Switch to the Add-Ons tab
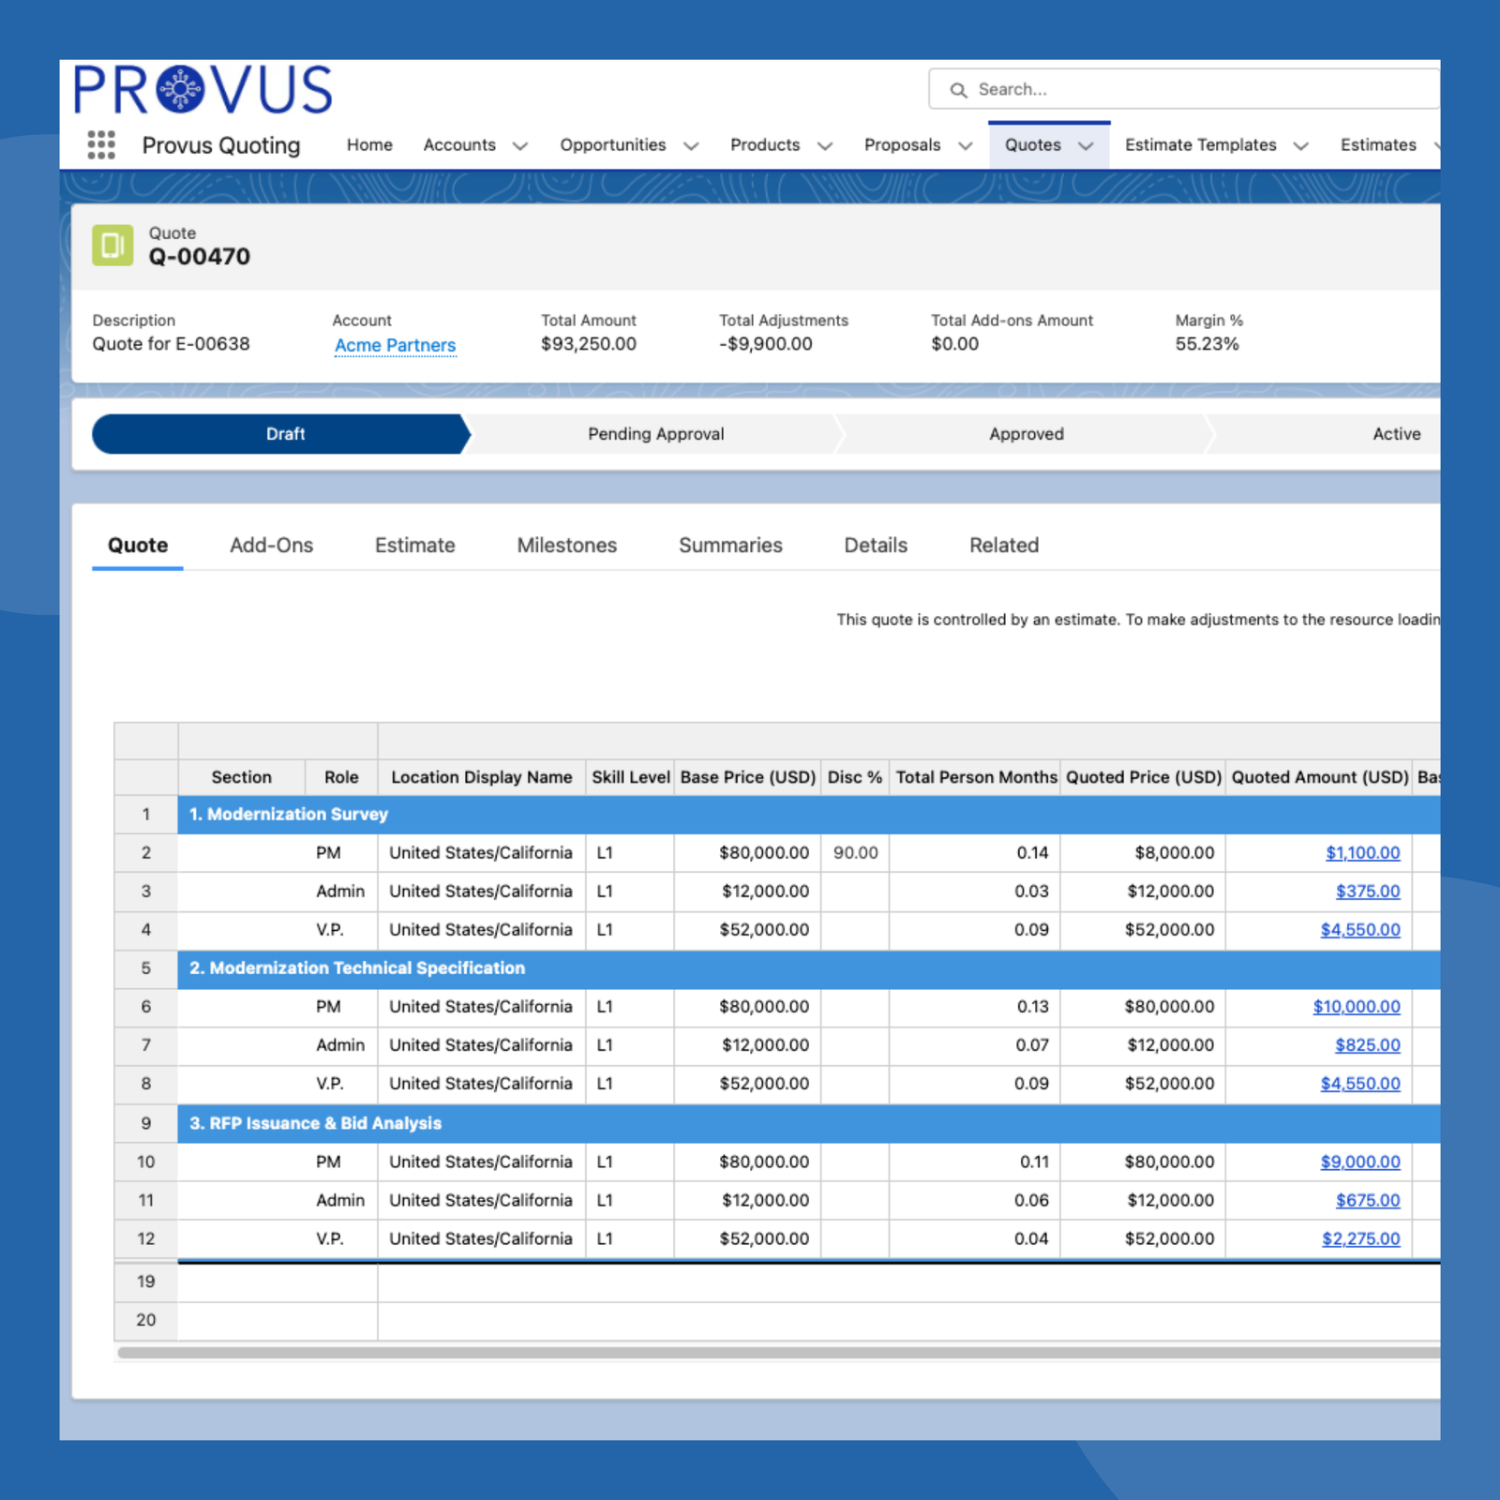Viewport: 1500px width, 1500px height. [x=272, y=546]
